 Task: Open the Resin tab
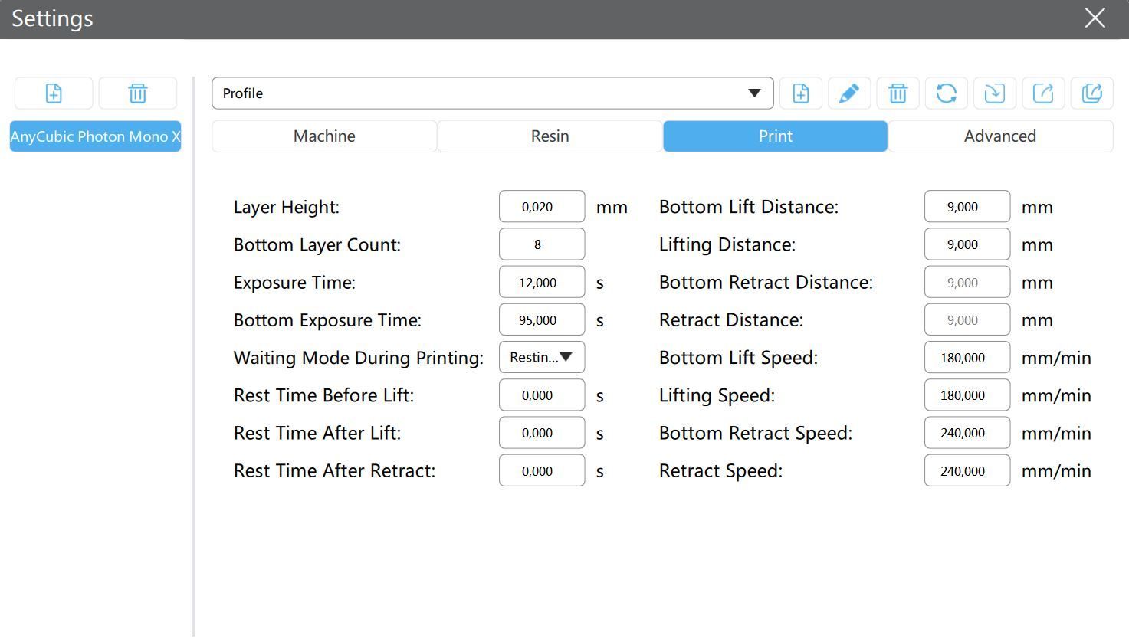point(550,136)
